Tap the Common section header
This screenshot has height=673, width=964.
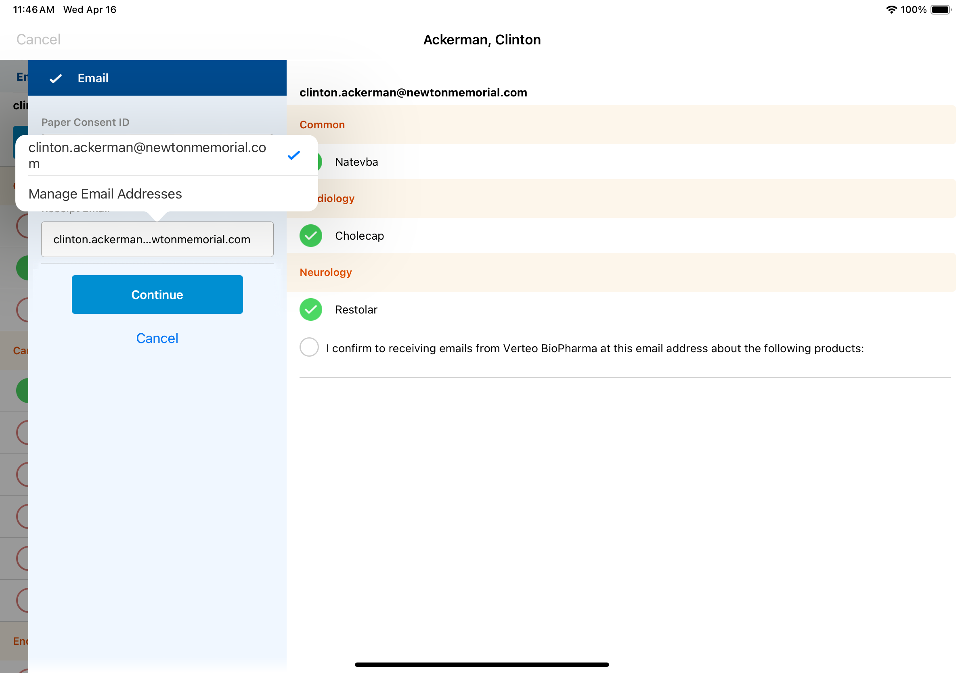coord(322,125)
